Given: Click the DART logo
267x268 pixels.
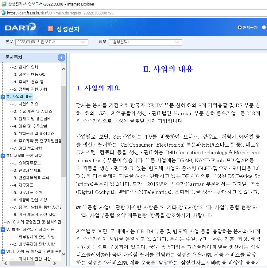Looking at the screenshot, I should pyautogui.click(x=21, y=27).
